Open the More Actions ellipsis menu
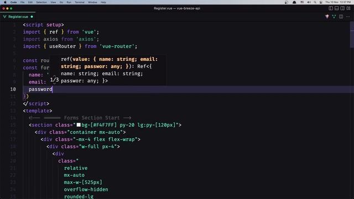The width and height of the screenshot is (354, 199). pos(348,17)
